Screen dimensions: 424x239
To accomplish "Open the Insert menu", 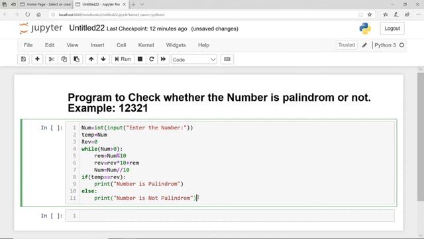I will pos(97,45).
